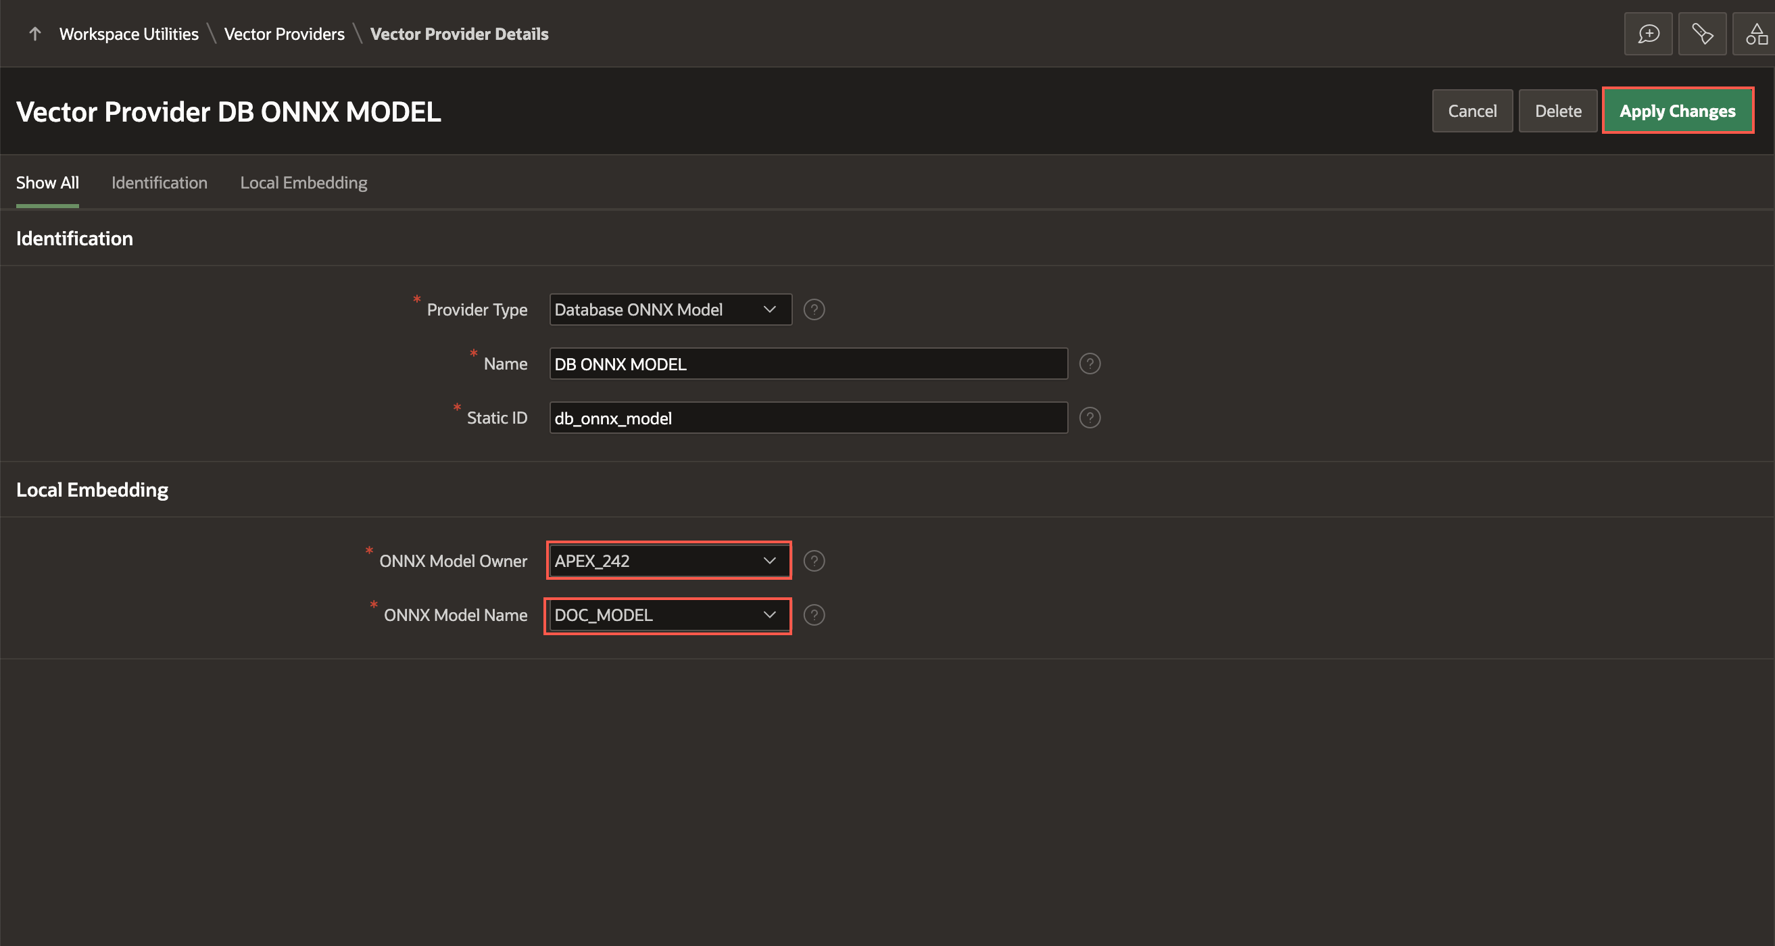Go to Workspace Utilities breadcrumb
Viewport: 1775px width, 946px height.
tap(129, 34)
